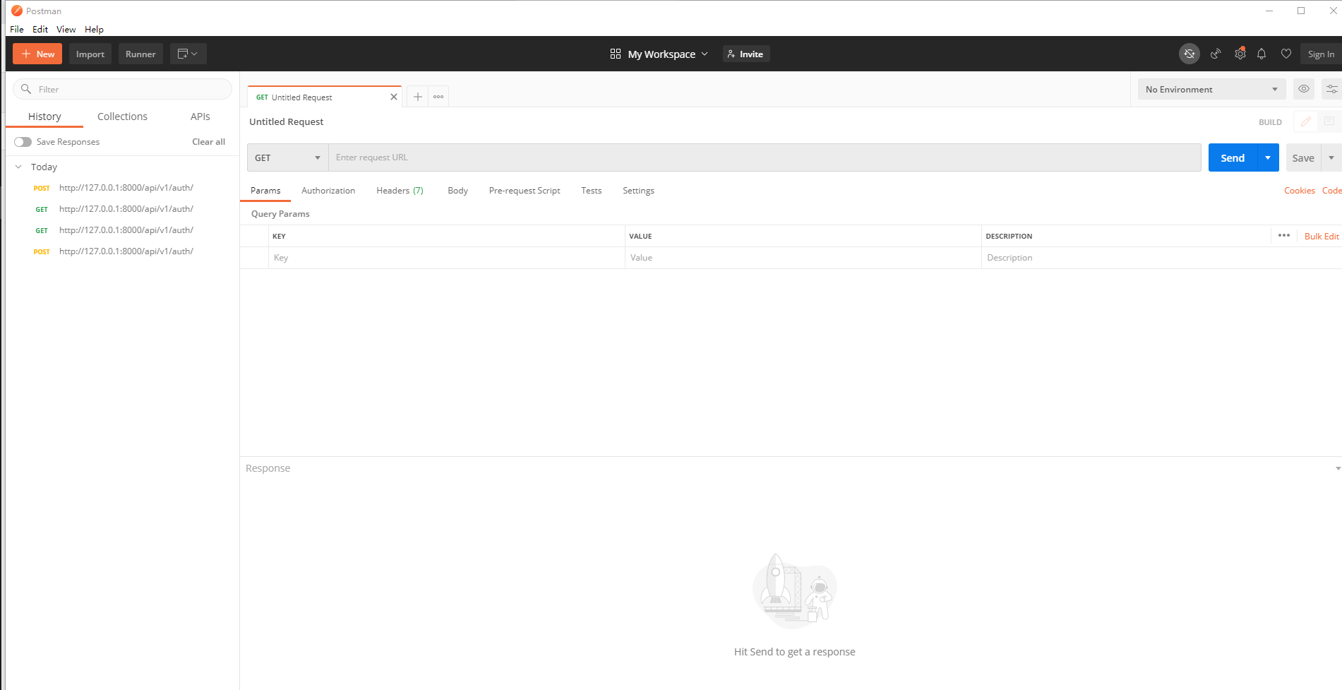
Task: Click the Enter request URL field
Action: point(765,157)
